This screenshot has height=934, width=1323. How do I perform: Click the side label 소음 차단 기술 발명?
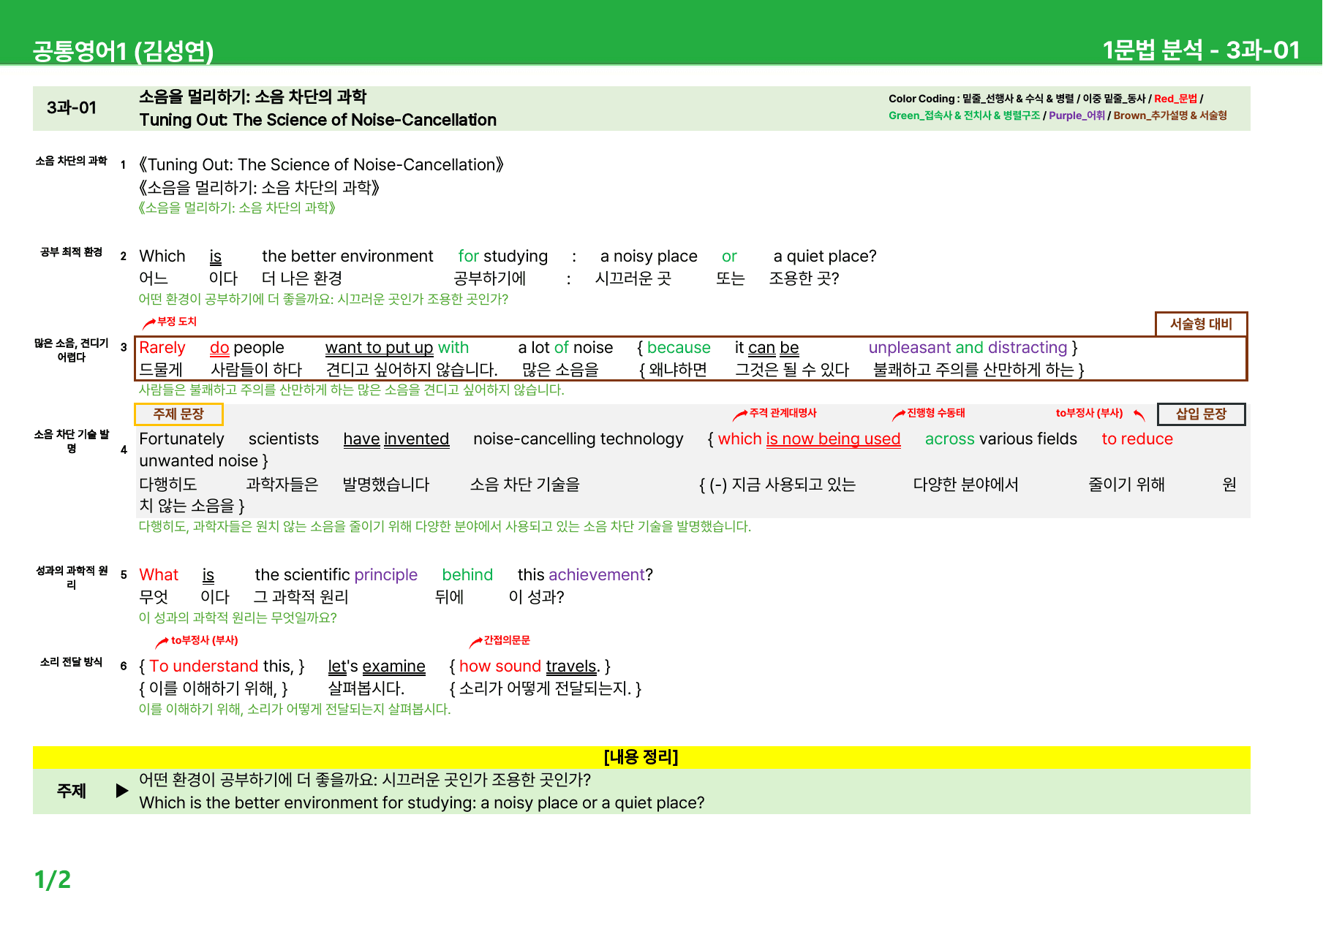click(x=71, y=441)
